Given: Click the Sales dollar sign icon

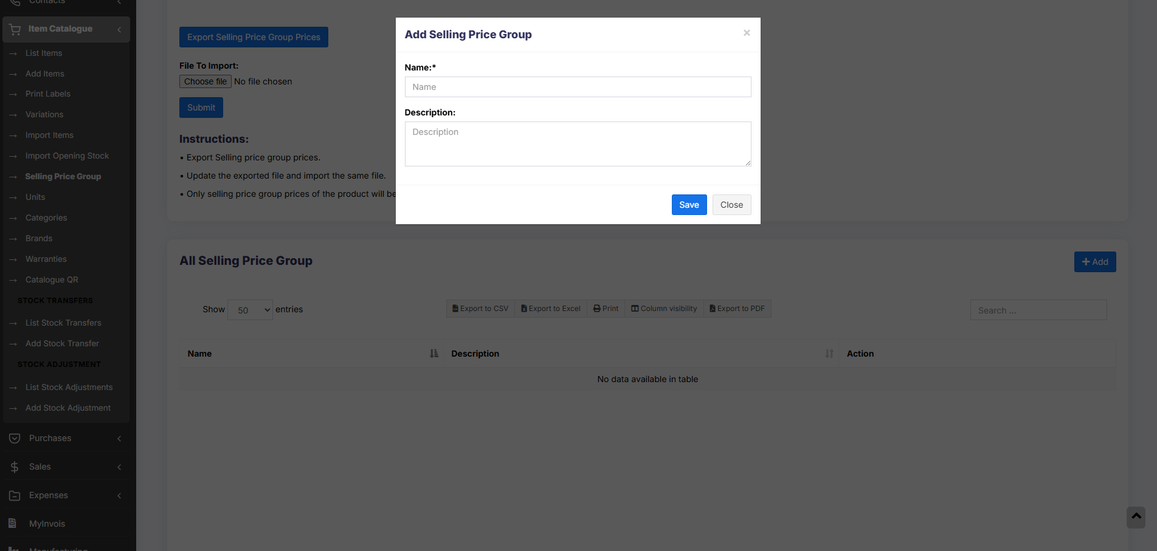Looking at the screenshot, I should [15, 467].
